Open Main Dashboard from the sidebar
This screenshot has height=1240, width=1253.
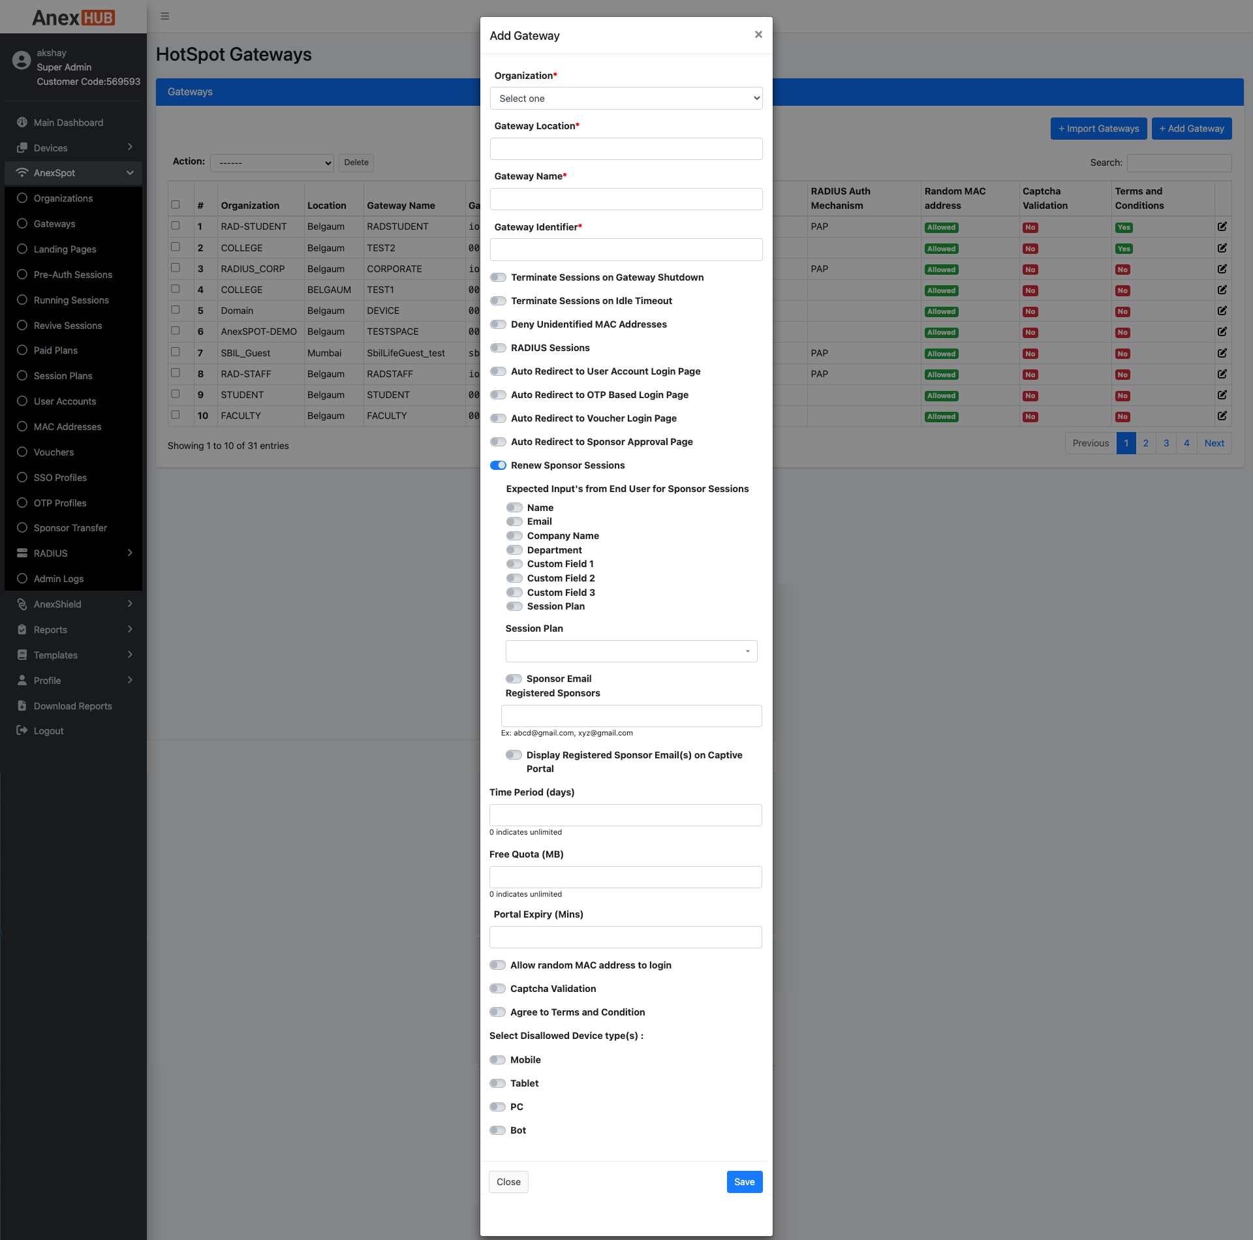click(68, 122)
